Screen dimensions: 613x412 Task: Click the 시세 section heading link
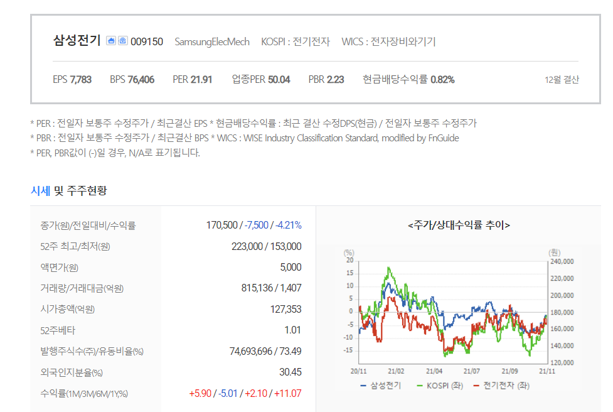click(40, 191)
